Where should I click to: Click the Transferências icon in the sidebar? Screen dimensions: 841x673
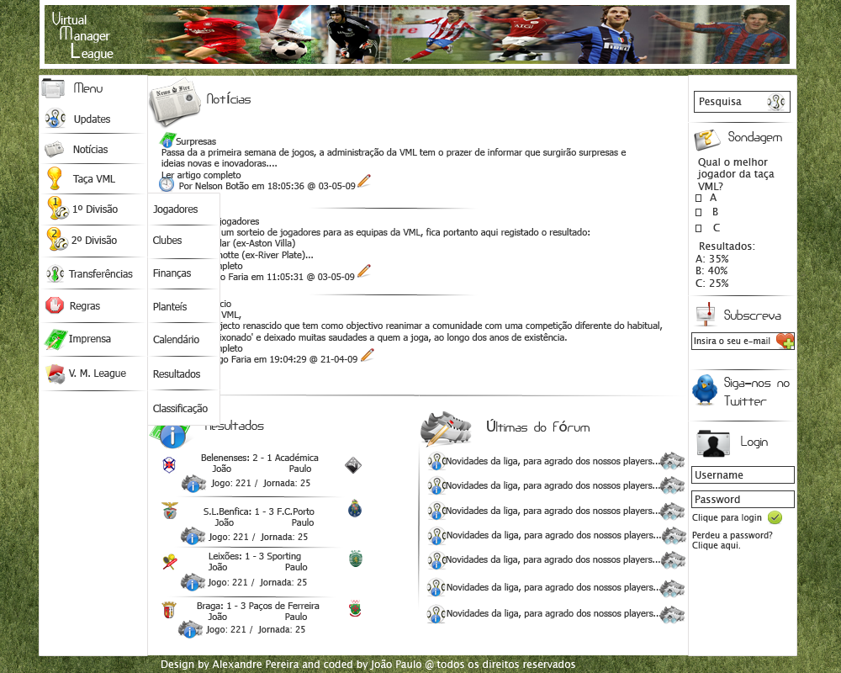[x=55, y=273]
